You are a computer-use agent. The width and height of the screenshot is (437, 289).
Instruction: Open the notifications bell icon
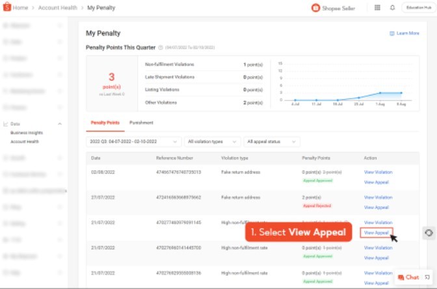[x=392, y=8]
